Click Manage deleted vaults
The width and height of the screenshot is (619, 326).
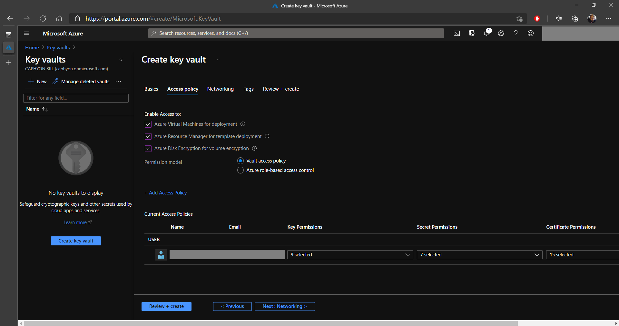click(81, 82)
